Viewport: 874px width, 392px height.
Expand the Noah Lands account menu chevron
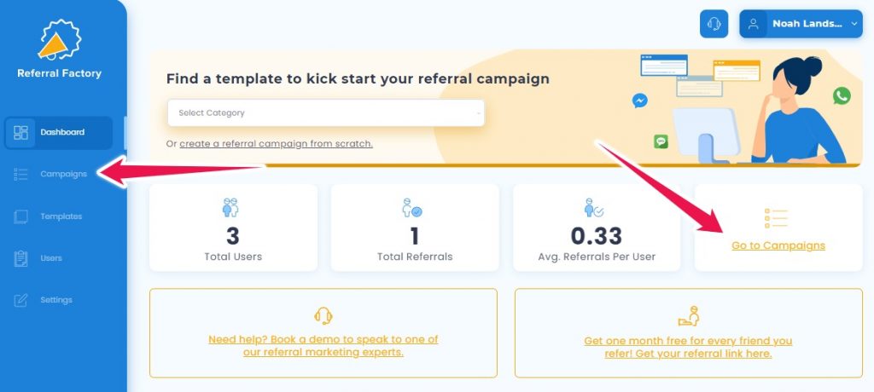[854, 24]
